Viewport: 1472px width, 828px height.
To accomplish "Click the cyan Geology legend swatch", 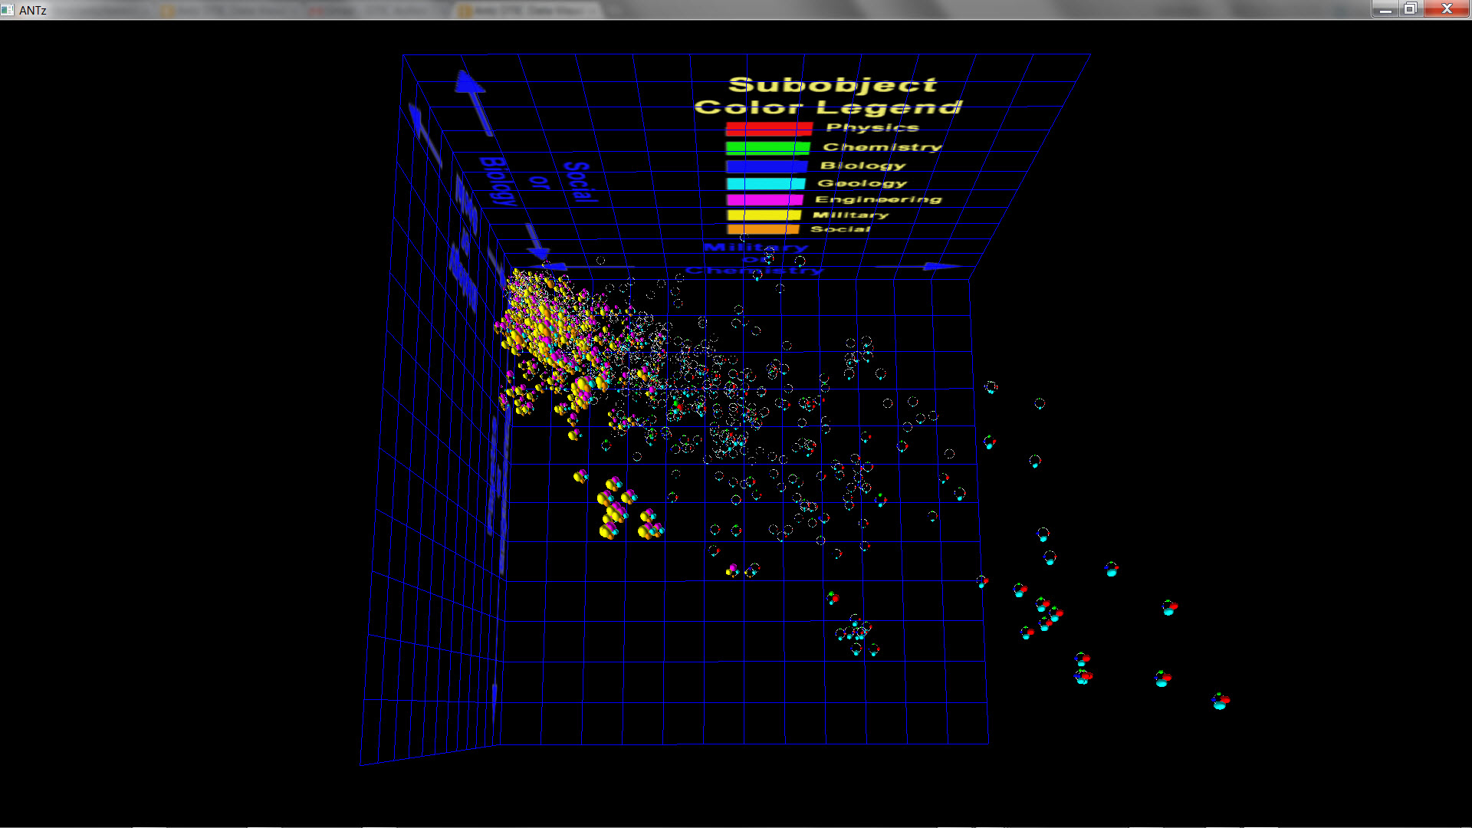I will pos(766,184).
